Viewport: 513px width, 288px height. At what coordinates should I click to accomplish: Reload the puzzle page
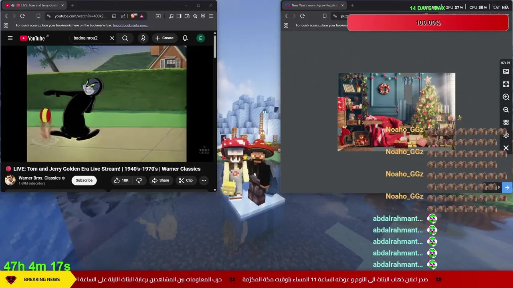[x=303, y=16]
